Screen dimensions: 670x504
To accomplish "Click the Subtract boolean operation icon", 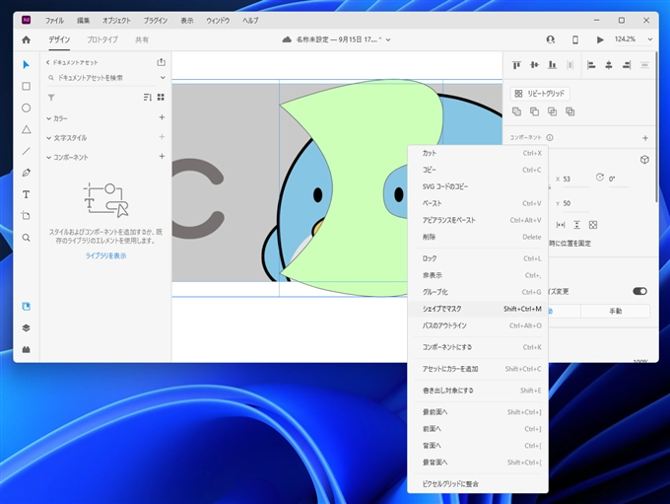I will [534, 111].
